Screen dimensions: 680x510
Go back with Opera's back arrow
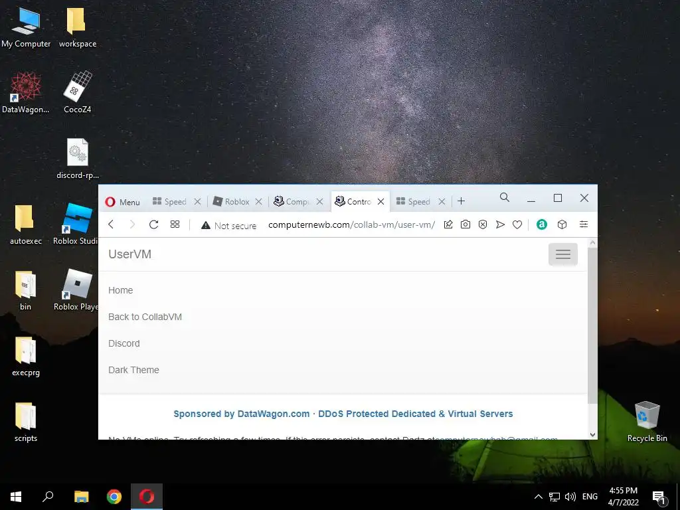(111, 224)
